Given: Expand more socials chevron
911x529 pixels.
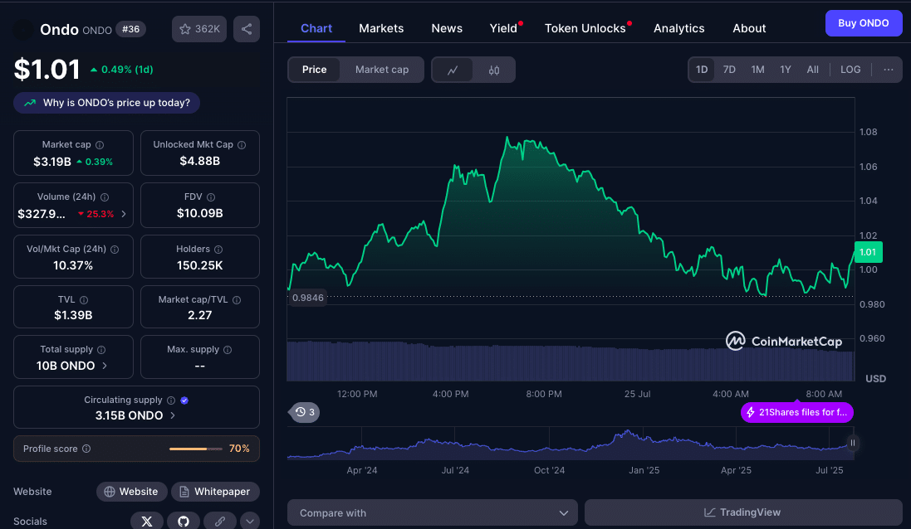Looking at the screenshot, I should 250,521.
